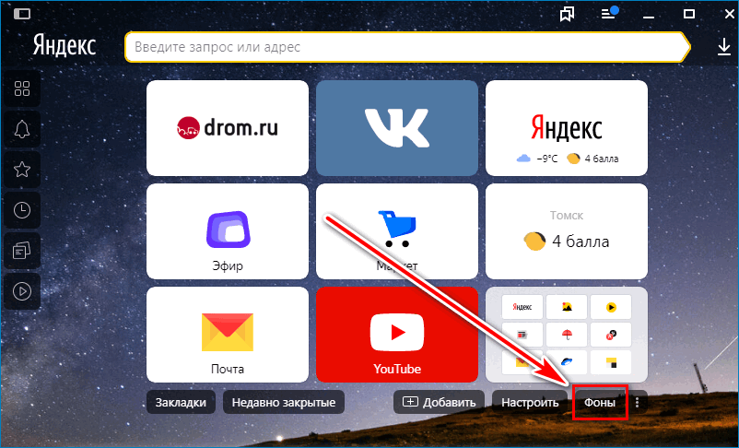Open the Почта mail tile

pos(228,335)
